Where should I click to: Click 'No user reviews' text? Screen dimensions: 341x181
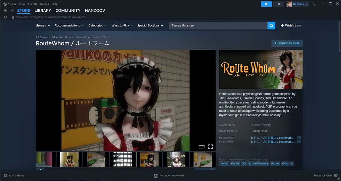point(261,125)
